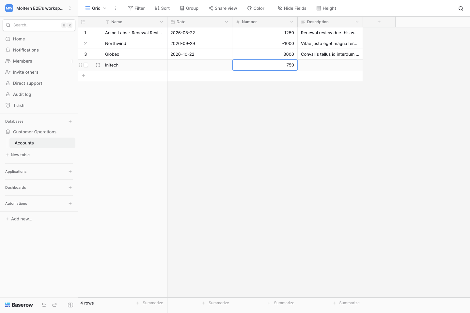Select the Number cell containing 750
This screenshot has width=470, height=313.
265,65
